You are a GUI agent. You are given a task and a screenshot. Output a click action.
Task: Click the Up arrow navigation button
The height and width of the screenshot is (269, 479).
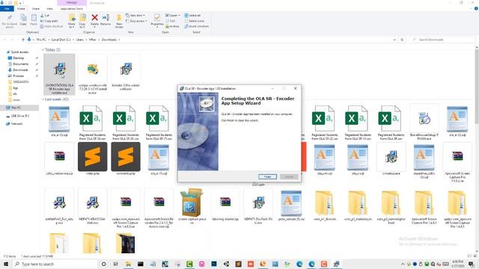click(x=23, y=40)
